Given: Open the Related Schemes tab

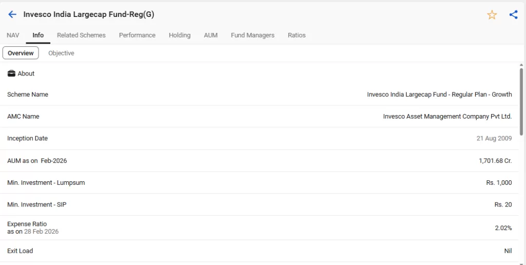Looking at the screenshot, I should pyautogui.click(x=81, y=35).
